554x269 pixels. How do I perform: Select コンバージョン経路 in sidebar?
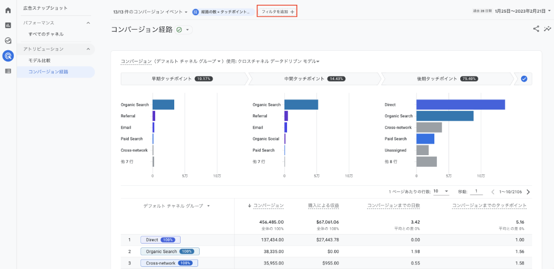[56, 71]
